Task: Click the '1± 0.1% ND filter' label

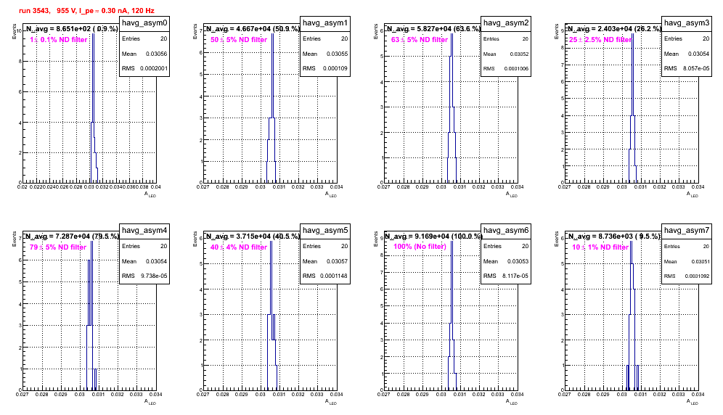Action: 59,40
